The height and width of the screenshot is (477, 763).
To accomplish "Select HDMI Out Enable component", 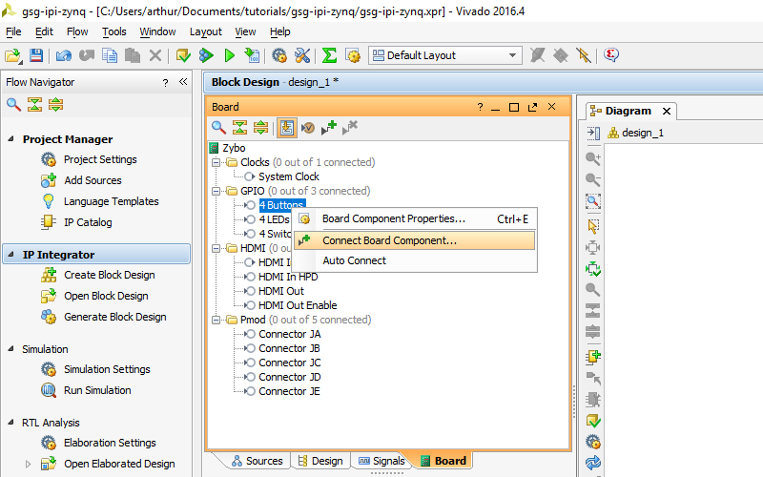I will click(298, 305).
